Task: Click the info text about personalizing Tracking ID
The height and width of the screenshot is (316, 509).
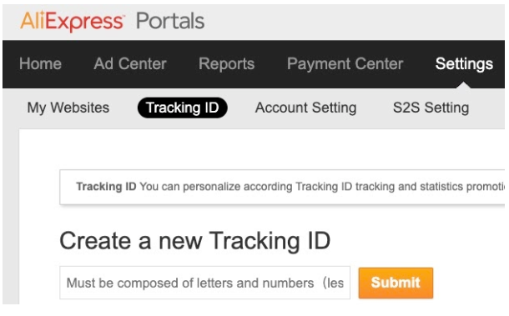Action: 322,187
